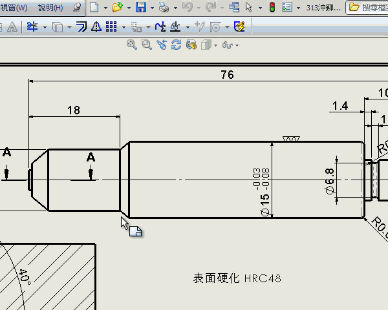Save the drawing with the floppy disk icon
Screen dimensions: 388x310
click(x=141, y=7)
